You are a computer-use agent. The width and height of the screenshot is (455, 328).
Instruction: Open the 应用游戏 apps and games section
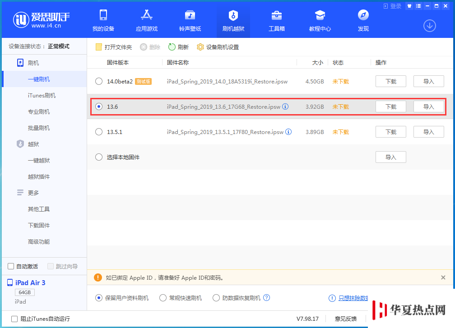(x=147, y=20)
